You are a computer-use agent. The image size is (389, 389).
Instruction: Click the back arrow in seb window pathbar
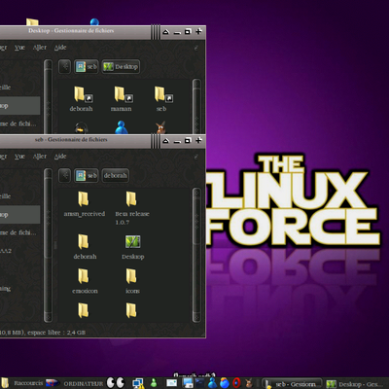[65, 176]
